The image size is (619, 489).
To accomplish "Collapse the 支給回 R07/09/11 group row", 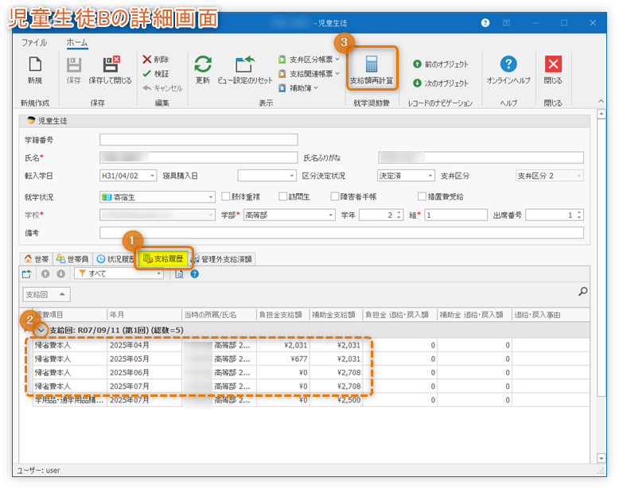I will 40,330.
